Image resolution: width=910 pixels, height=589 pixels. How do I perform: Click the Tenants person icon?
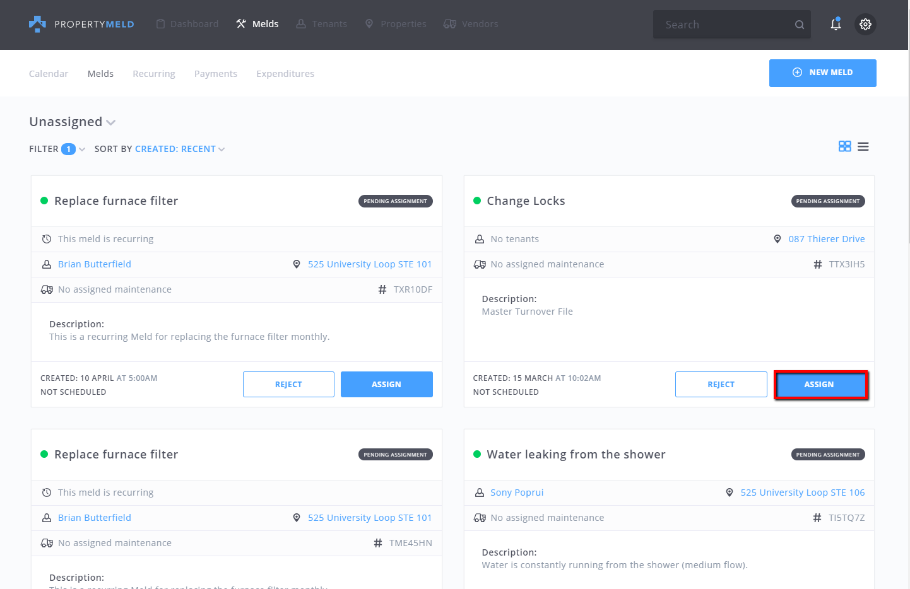(x=301, y=24)
